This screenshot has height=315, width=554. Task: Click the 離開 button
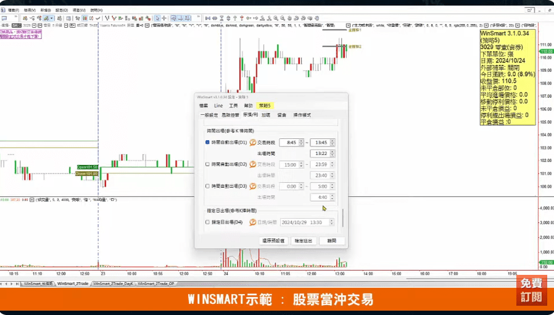[x=332, y=241]
